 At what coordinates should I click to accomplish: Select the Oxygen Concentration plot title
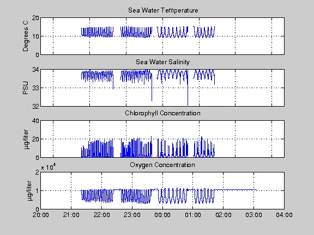click(162, 165)
